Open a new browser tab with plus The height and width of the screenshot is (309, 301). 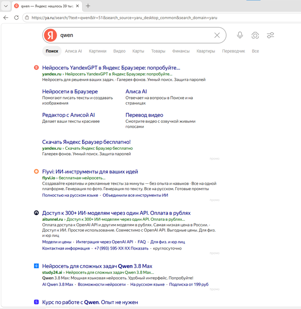click(x=88, y=6)
